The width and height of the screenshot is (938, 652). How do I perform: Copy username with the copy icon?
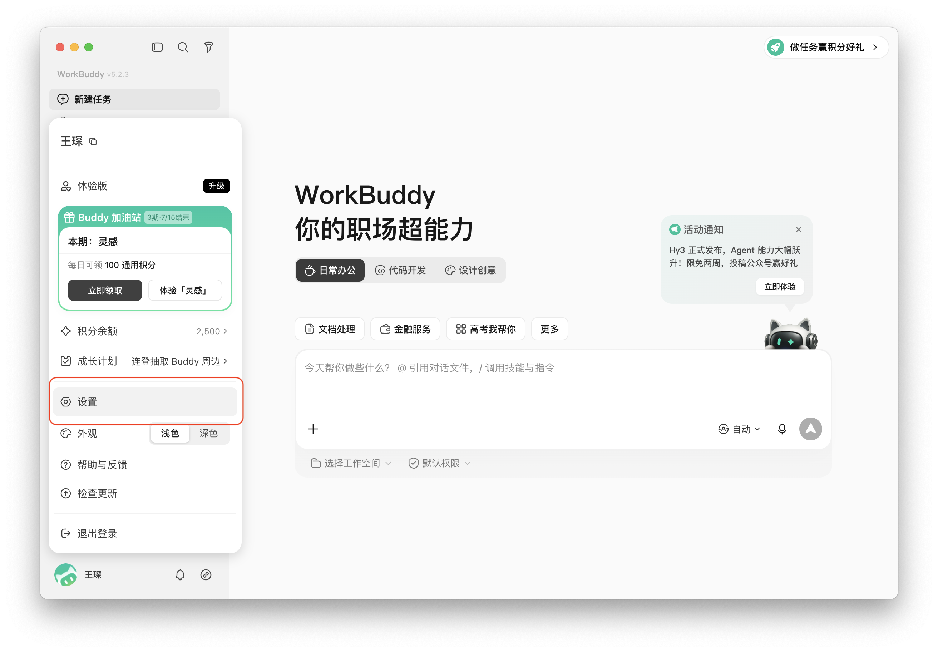click(x=93, y=142)
